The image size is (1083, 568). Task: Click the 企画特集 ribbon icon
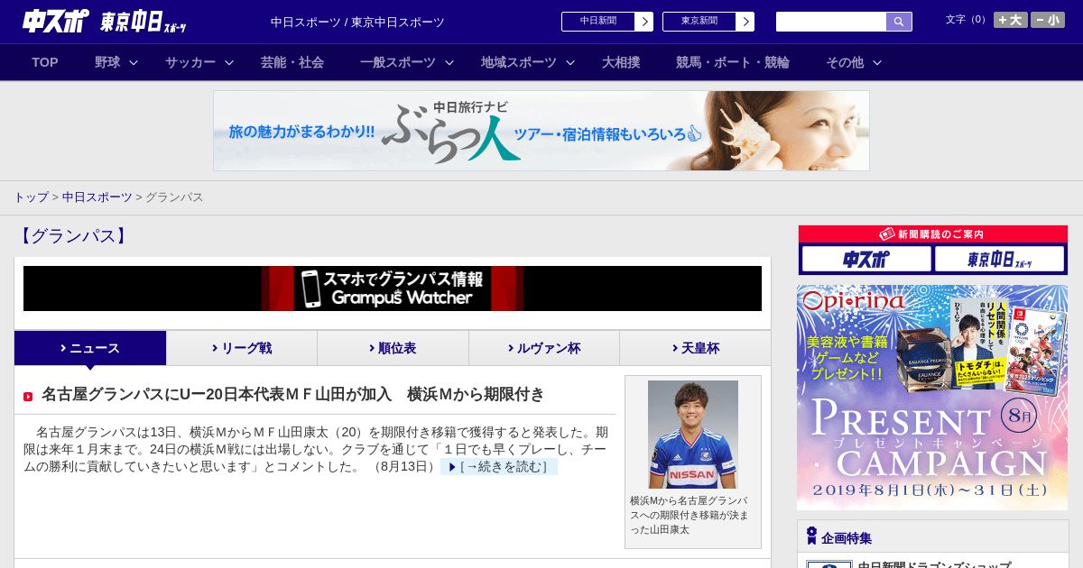[811, 536]
